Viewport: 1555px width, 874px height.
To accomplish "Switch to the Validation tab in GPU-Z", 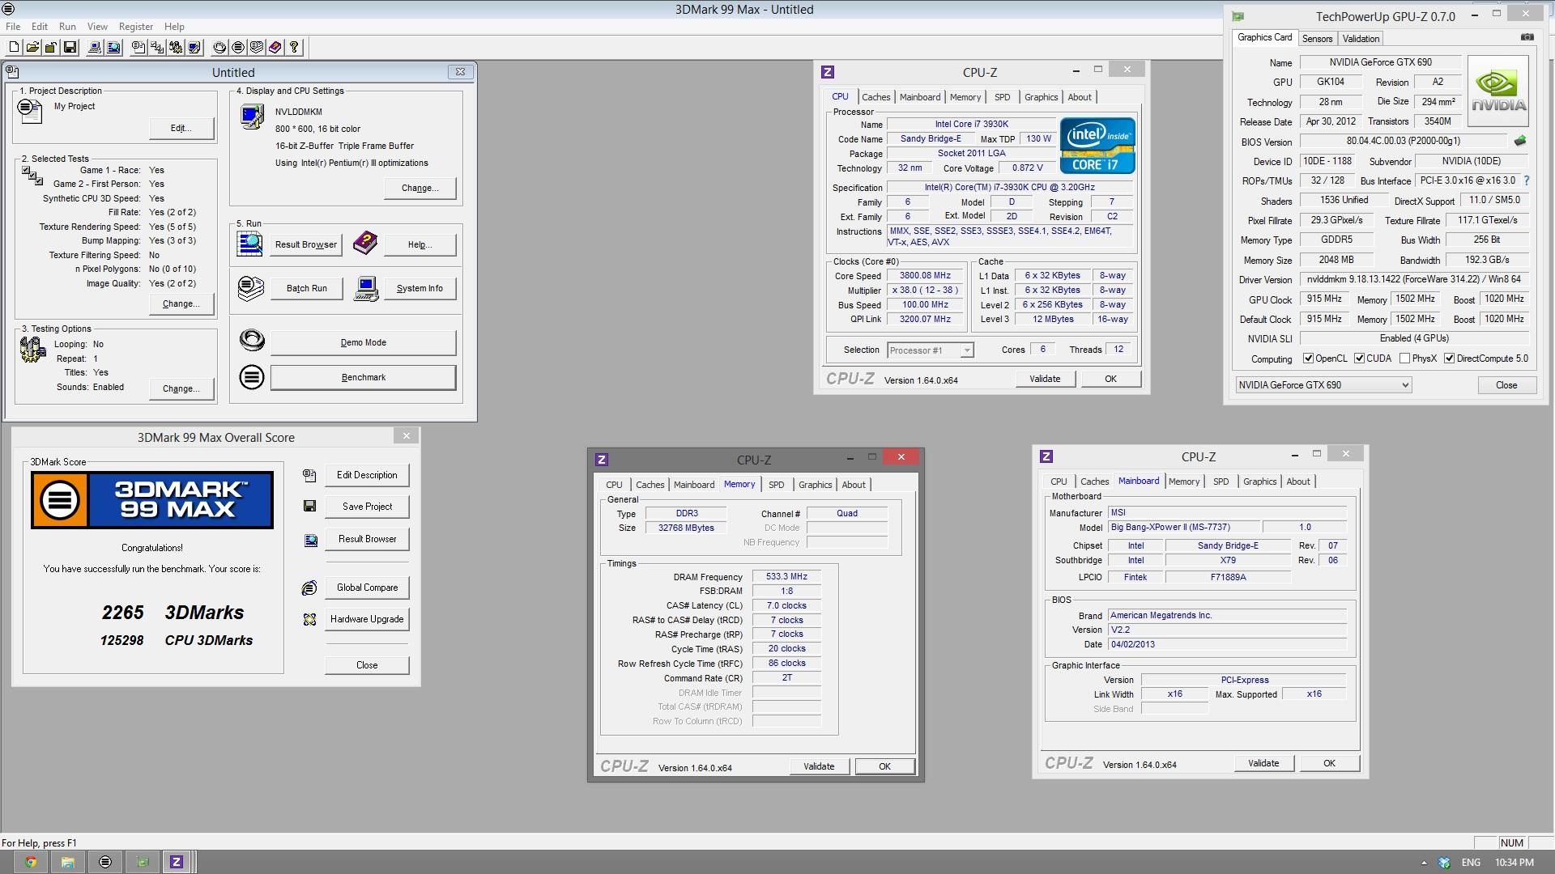I will 1361,39.
